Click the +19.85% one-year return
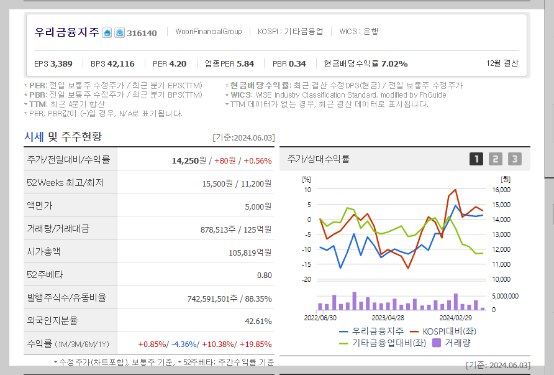 tap(255, 345)
